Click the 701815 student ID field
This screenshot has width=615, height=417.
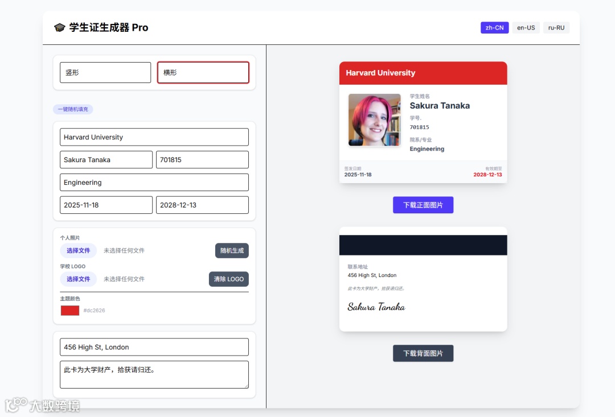click(x=202, y=160)
